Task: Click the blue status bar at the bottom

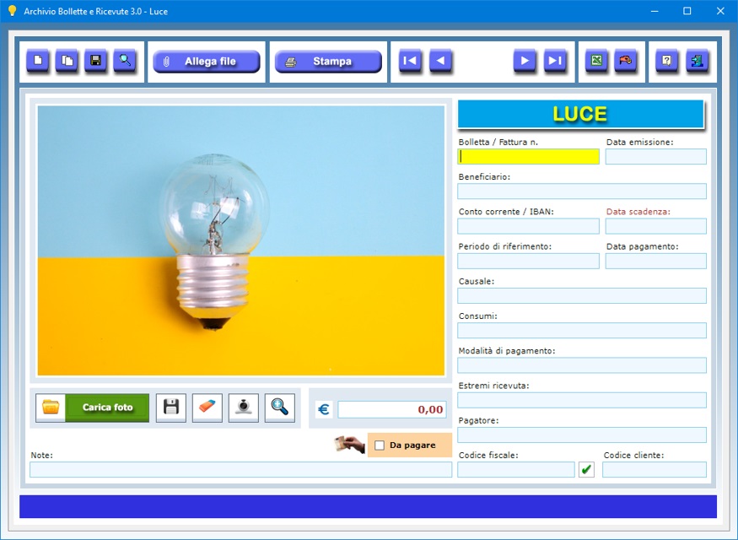Action: 368,506
